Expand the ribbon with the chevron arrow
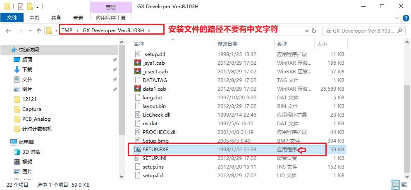This screenshot has width=411, height=190. click(x=396, y=18)
